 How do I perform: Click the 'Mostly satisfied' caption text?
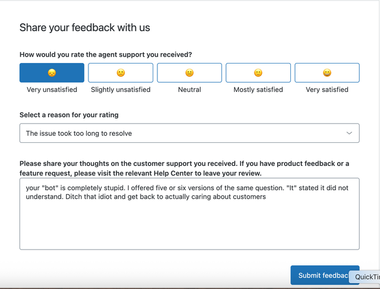[258, 90]
